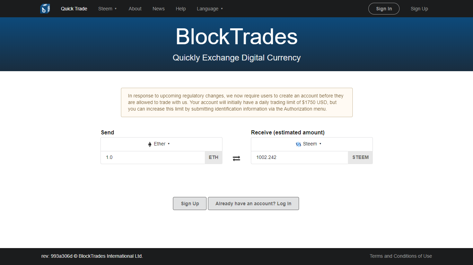473x265 pixels.
Task: Open the News section
Action: tap(159, 9)
